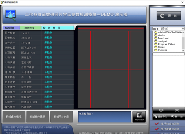Click the 正面自然平视 standard value
Viewport: 185px width, 135px height.
(x=29, y=92)
